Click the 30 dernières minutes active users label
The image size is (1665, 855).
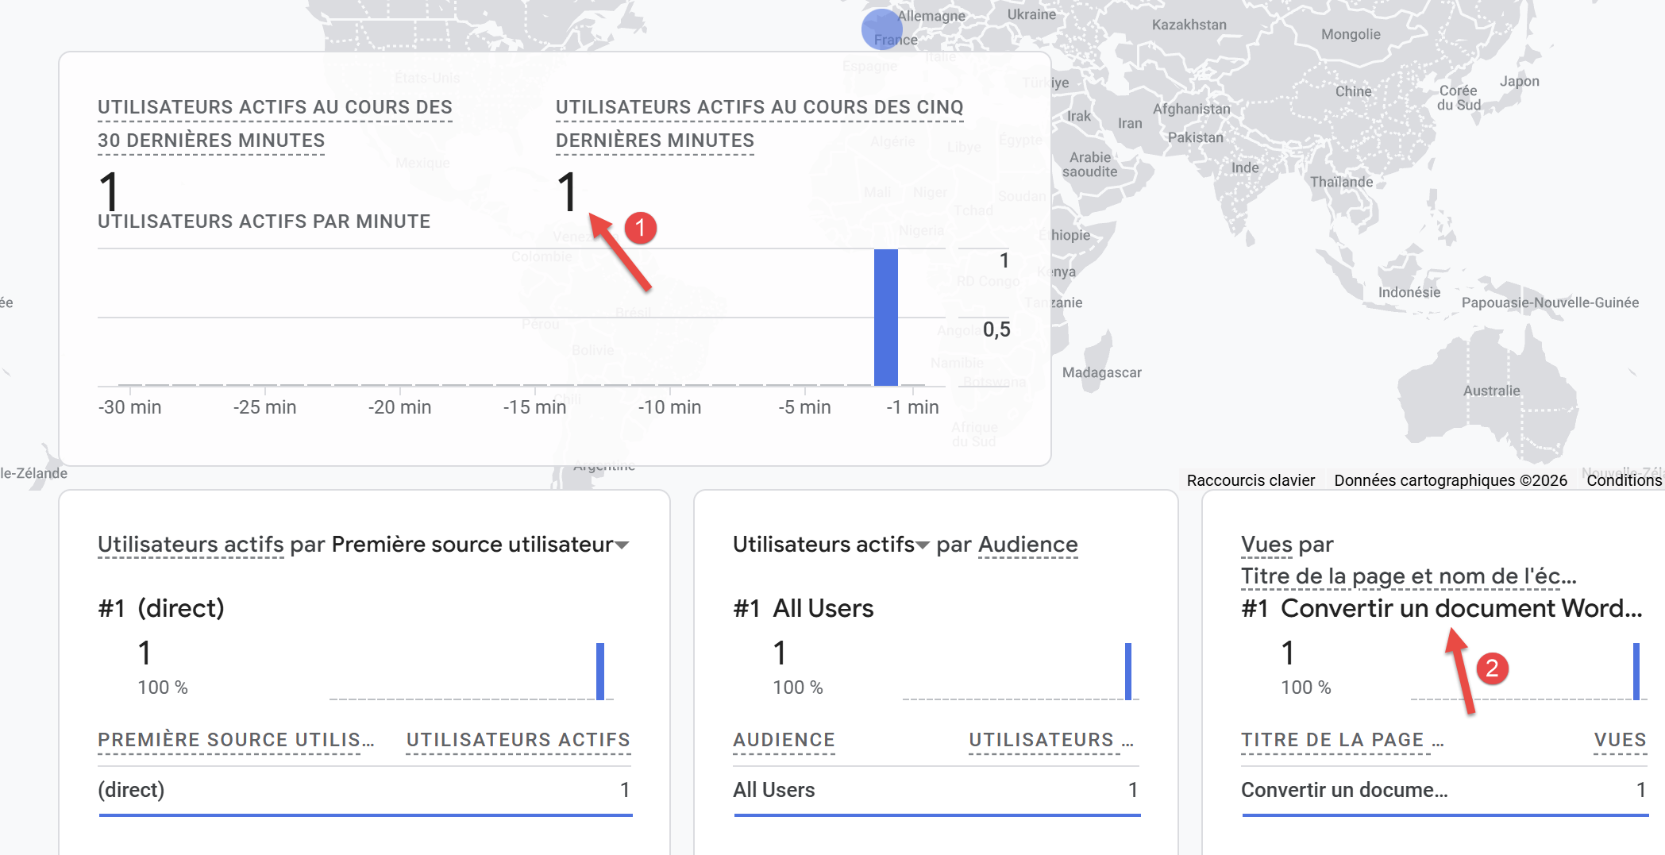pos(275,123)
